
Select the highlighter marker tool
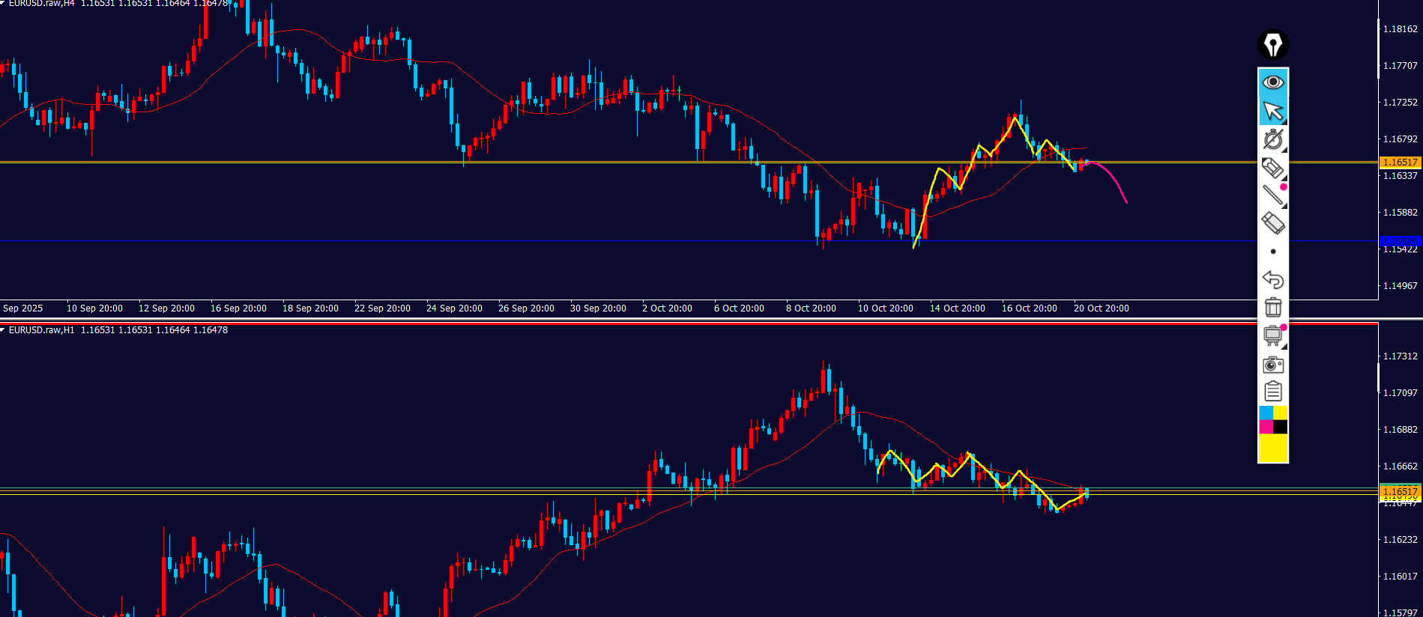click(1272, 168)
